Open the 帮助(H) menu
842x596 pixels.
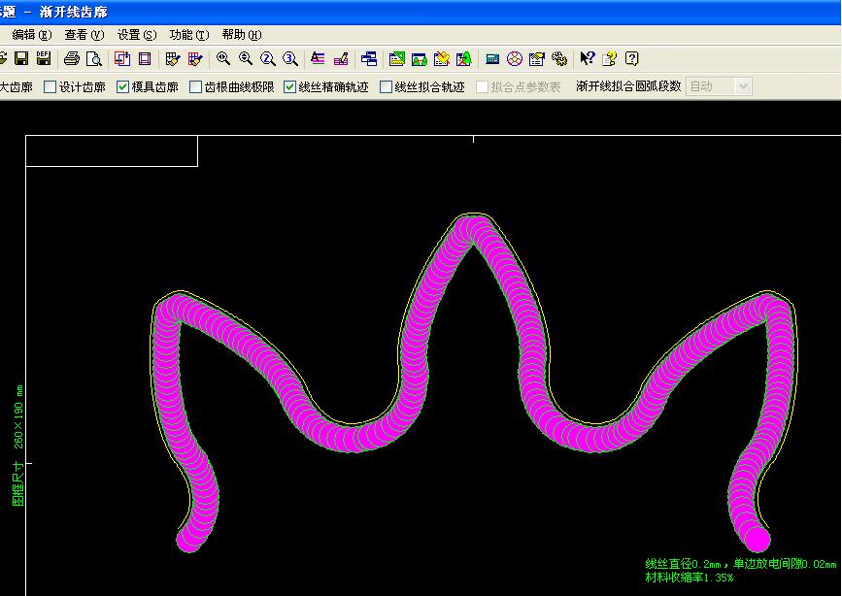[x=242, y=35]
